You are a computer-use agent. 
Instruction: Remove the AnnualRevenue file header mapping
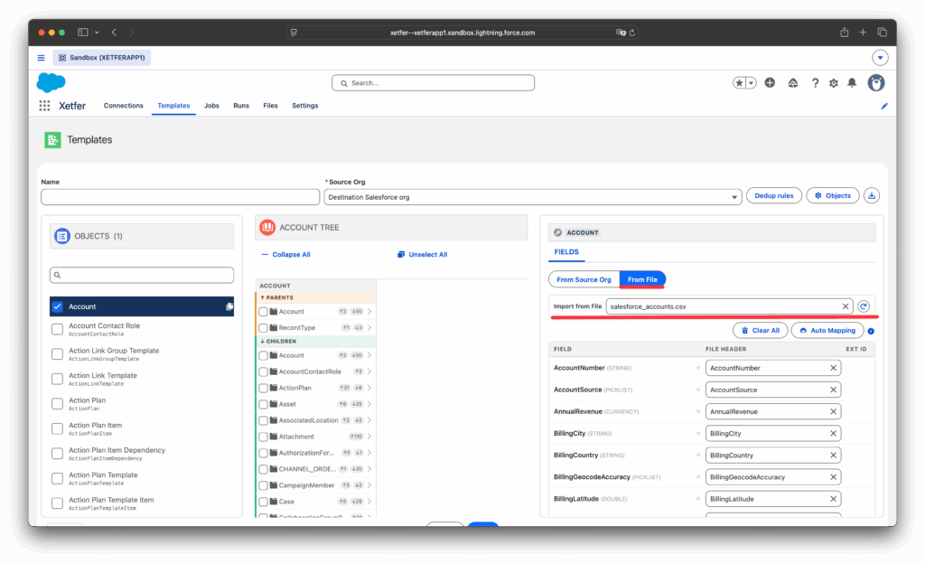pyautogui.click(x=833, y=412)
